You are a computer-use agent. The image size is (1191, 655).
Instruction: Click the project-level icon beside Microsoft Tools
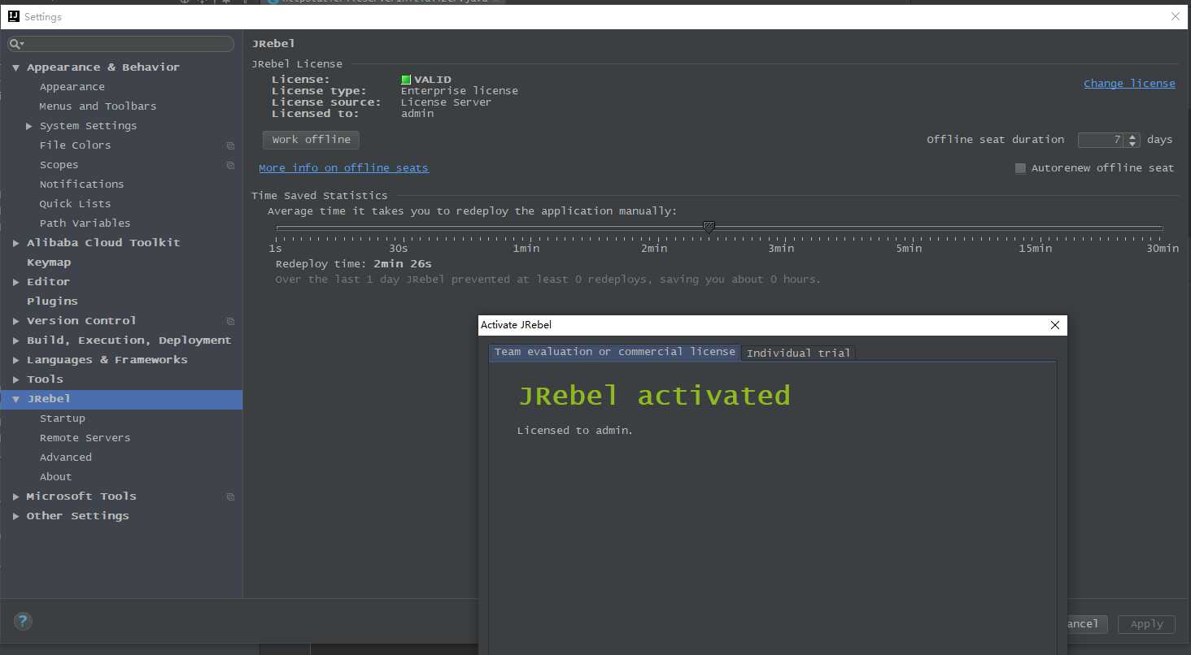pos(230,497)
